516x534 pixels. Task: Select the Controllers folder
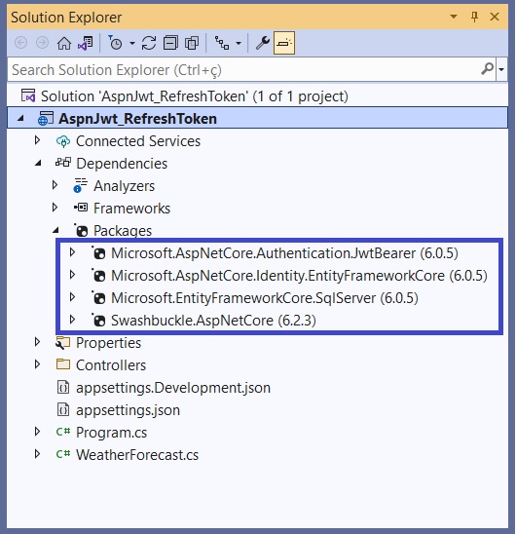(111, 365)
